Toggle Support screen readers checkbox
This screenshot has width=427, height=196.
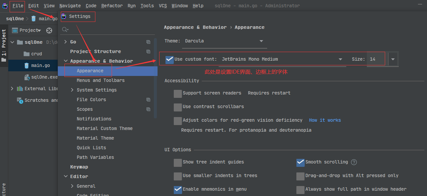(x=178, y=94)
